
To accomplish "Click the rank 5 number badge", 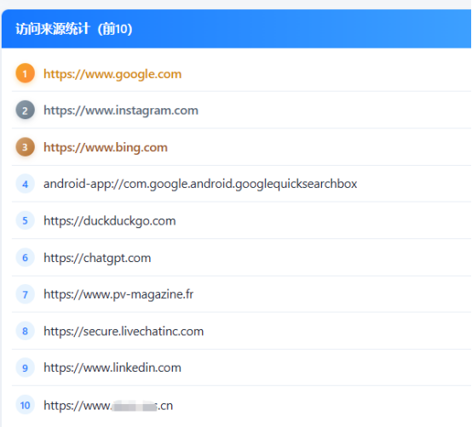I will click(x=25, y=220).
